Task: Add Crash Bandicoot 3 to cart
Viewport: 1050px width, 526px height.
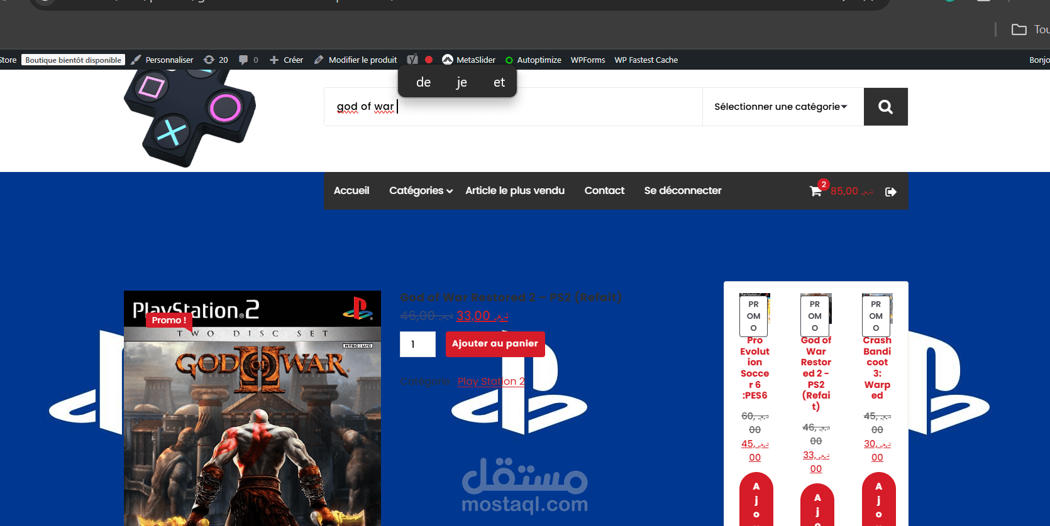Action: point(878,500)
